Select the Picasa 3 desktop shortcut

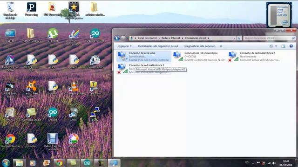pos(74,141)
